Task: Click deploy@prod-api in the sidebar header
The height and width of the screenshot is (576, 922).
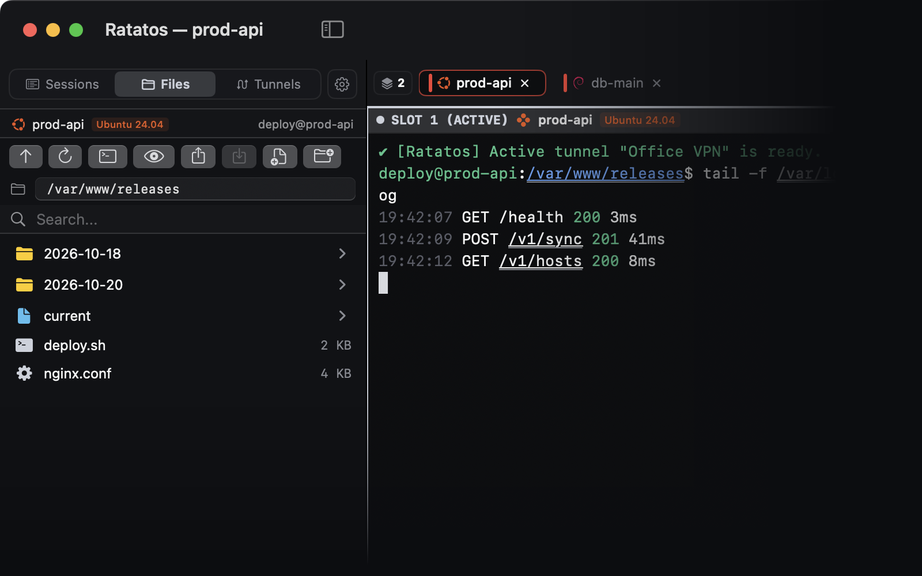Action: (x=305, y=124)
